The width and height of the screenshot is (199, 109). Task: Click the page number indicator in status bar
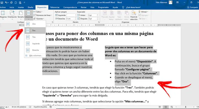[x=4, y=107]
